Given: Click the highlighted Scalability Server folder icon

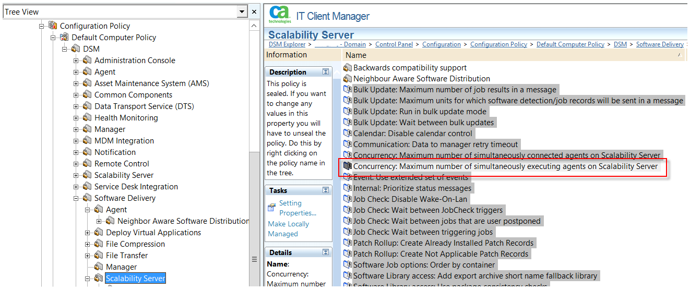Looking at the screenshot, I should coord(99,278).
